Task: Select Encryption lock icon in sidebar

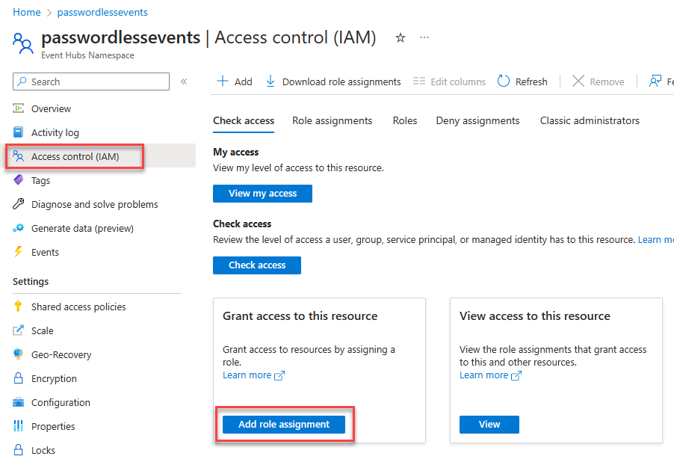Action: 19,378
